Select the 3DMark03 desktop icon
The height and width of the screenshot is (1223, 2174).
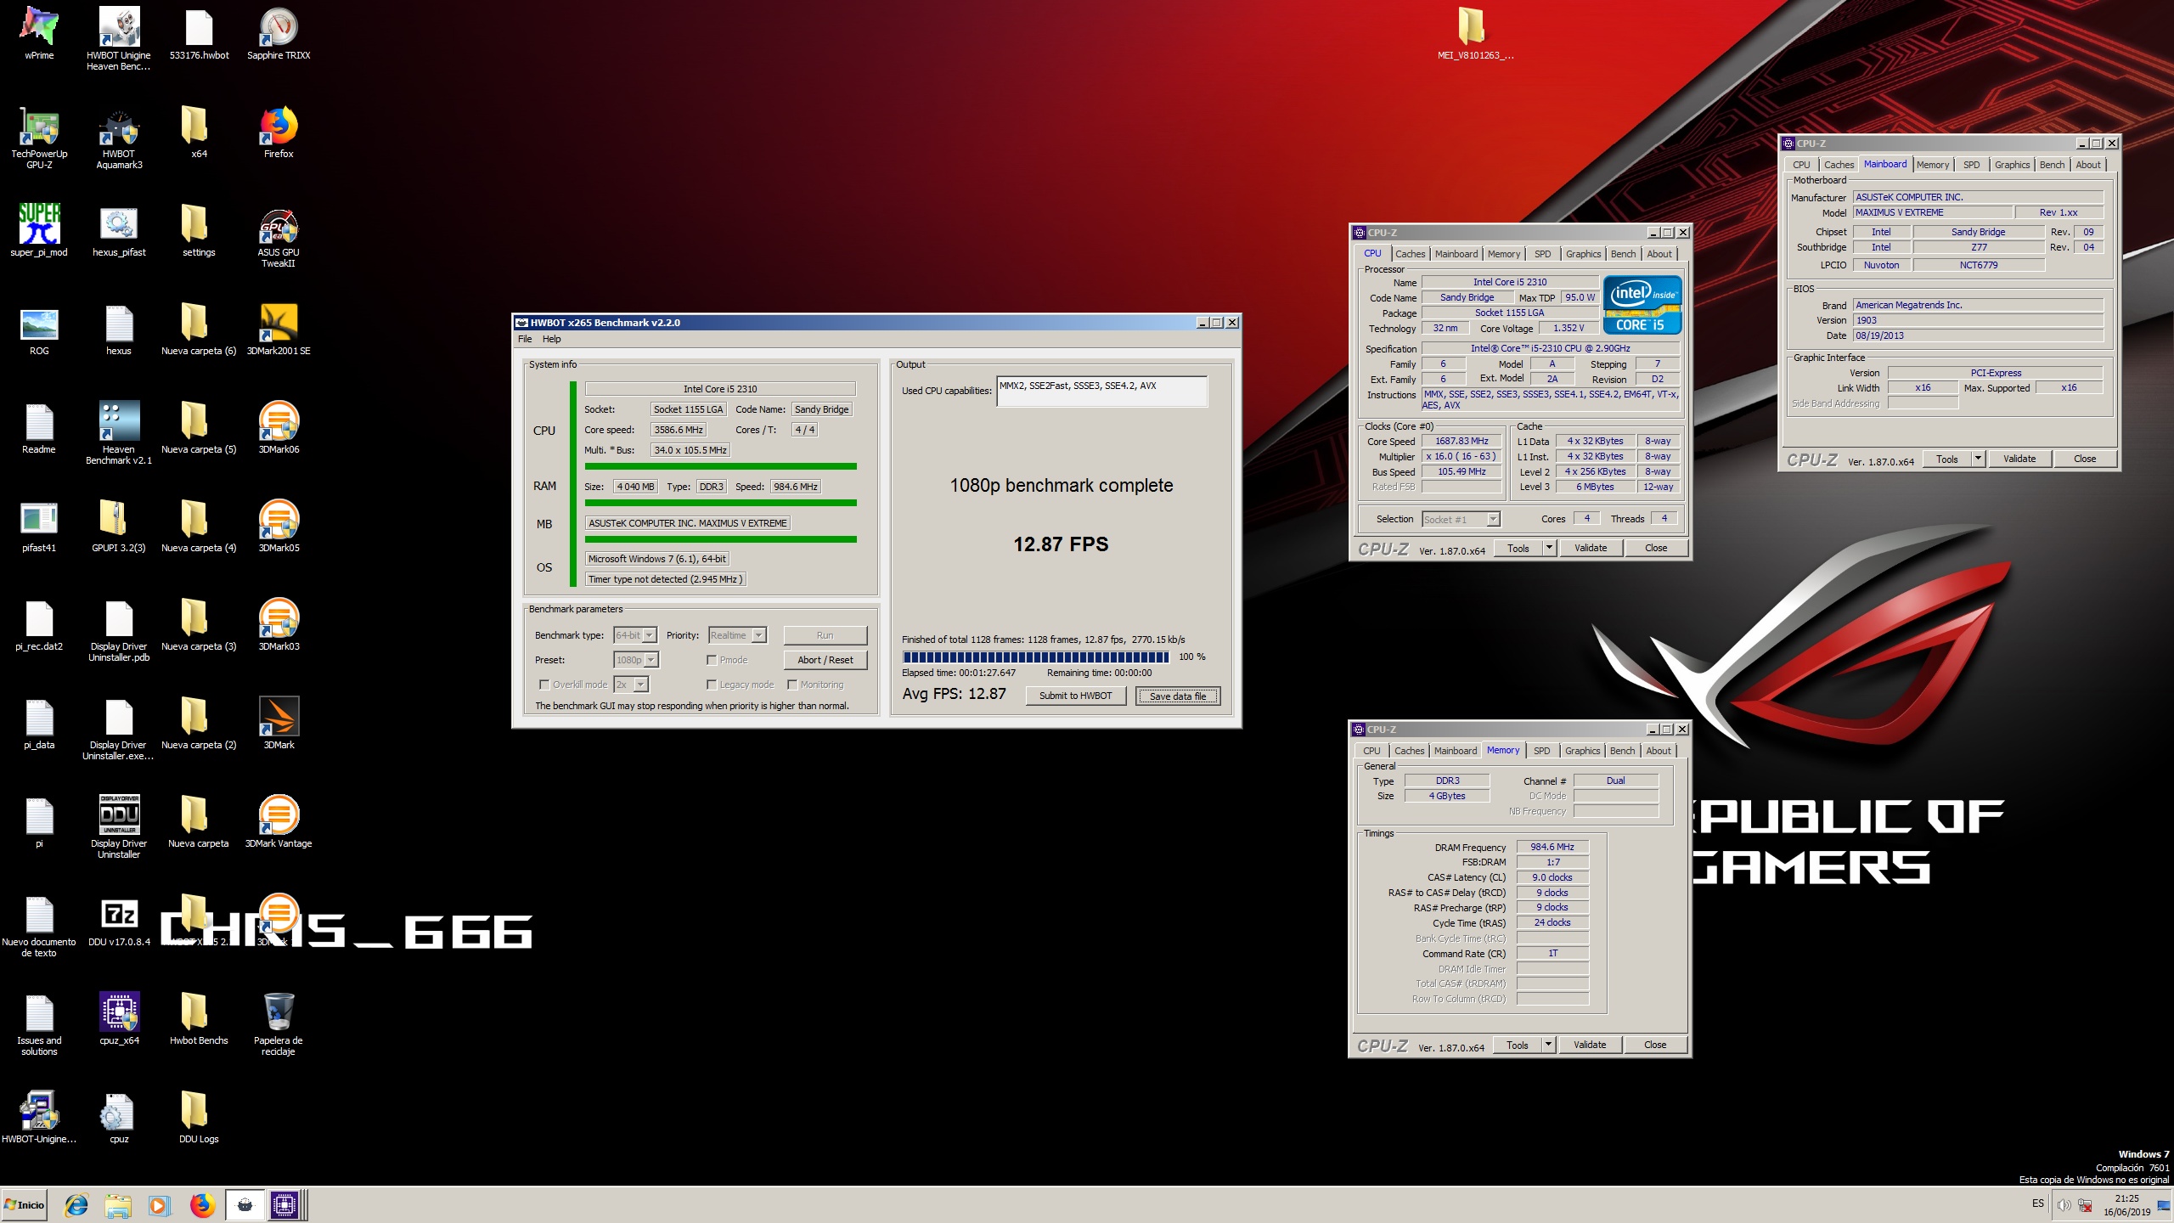279,624
